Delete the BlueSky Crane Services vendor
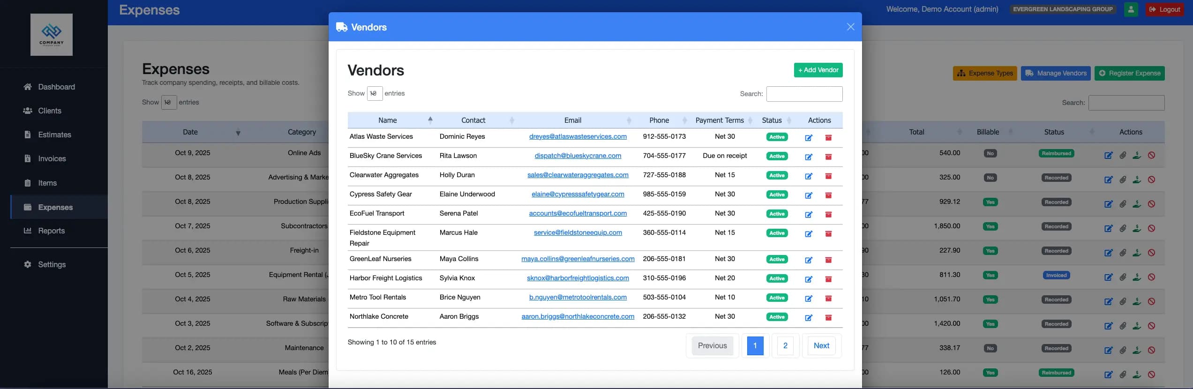1193x389 pixels. click(828, 157)
